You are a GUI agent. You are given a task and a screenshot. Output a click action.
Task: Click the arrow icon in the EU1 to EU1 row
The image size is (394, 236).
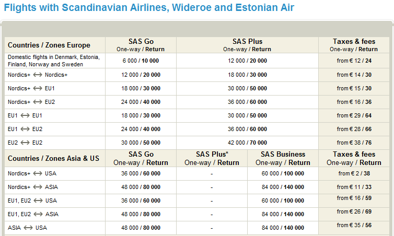[x=25, y=115]
